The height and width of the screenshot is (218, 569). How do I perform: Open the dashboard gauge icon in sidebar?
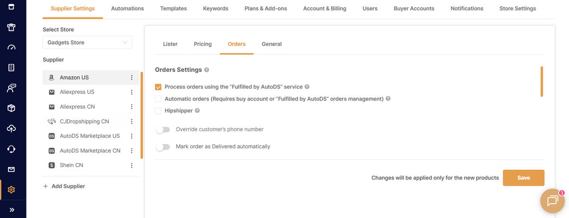pyautogui.click(x=12, y=47)
